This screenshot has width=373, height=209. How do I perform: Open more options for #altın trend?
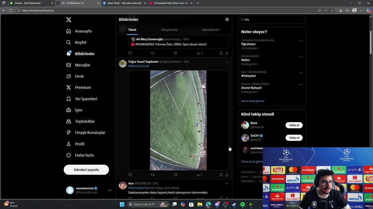click(301, 57)
